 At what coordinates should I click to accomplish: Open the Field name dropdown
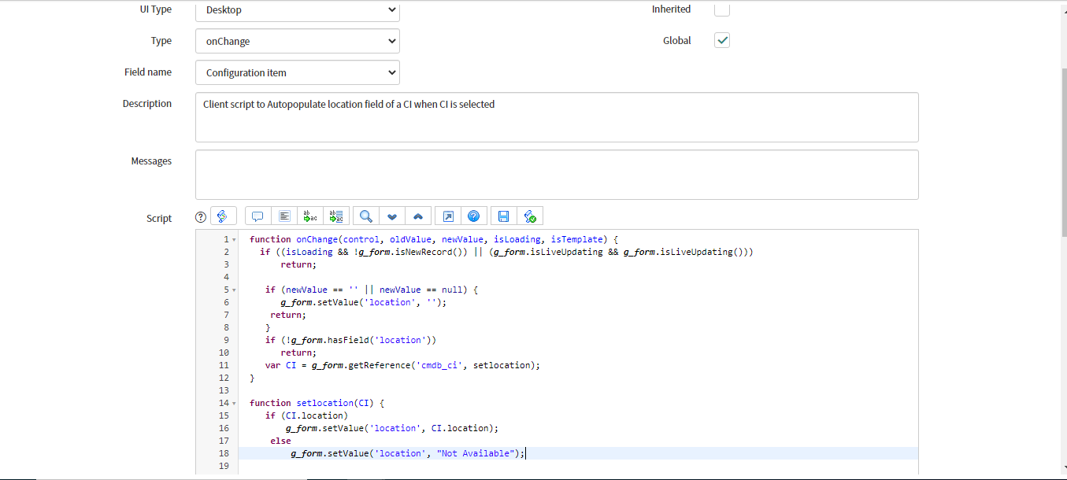[298, 72]
